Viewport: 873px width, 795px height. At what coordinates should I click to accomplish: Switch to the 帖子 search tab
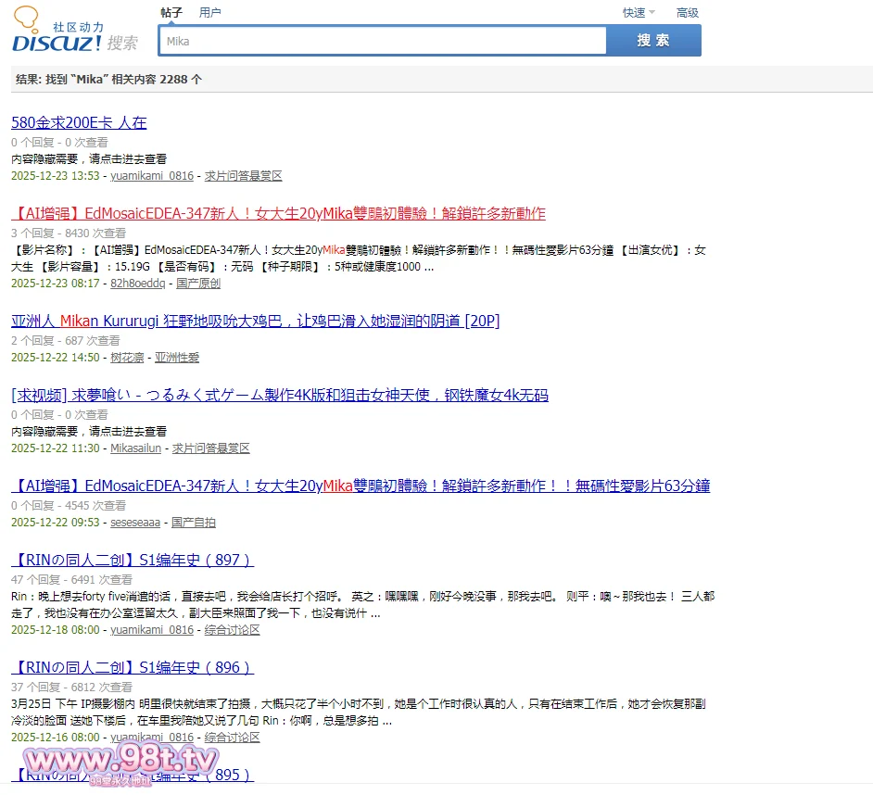(171, 12)
